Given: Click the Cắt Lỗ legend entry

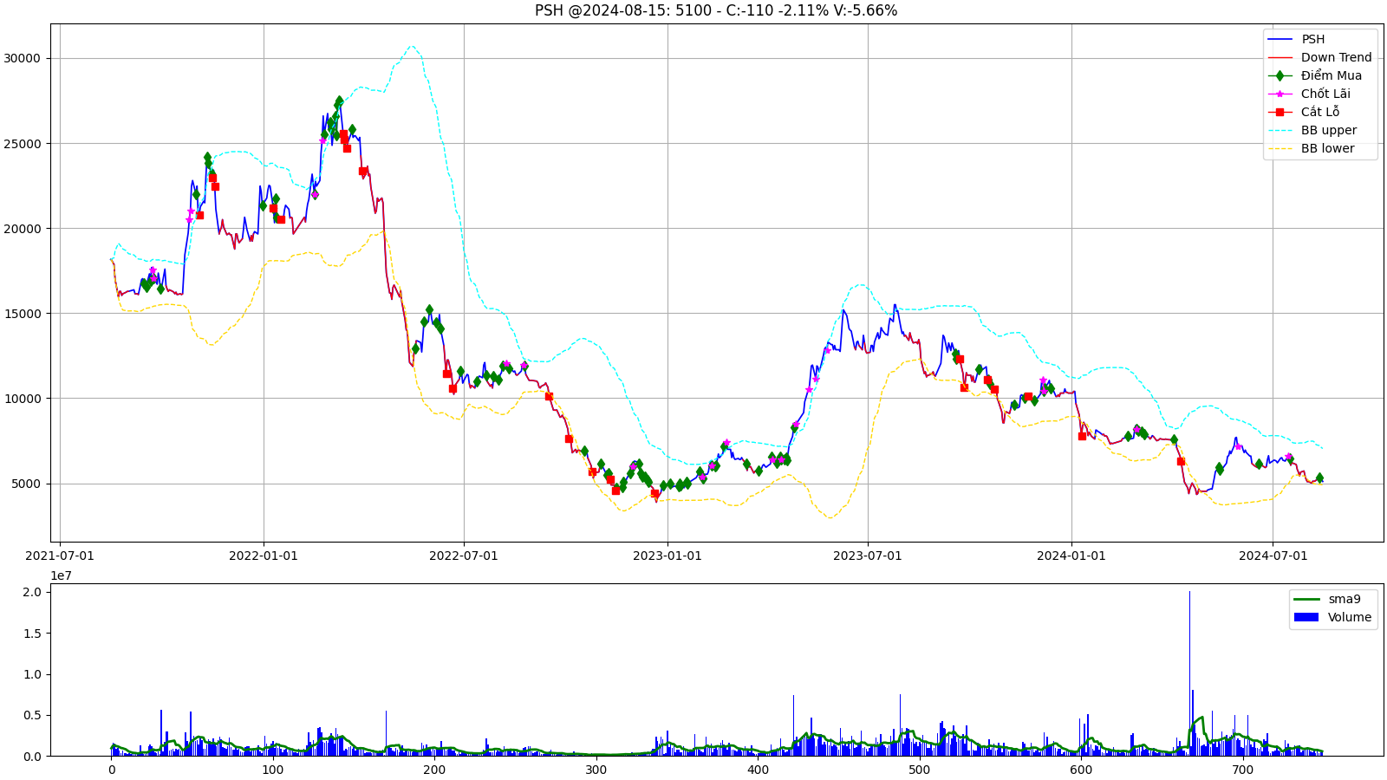Looking at the screenshot, I should 1319,112.
